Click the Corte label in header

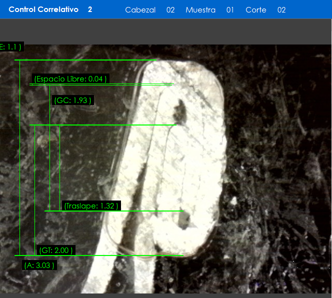pyautogui.click(x=256, y=10)
